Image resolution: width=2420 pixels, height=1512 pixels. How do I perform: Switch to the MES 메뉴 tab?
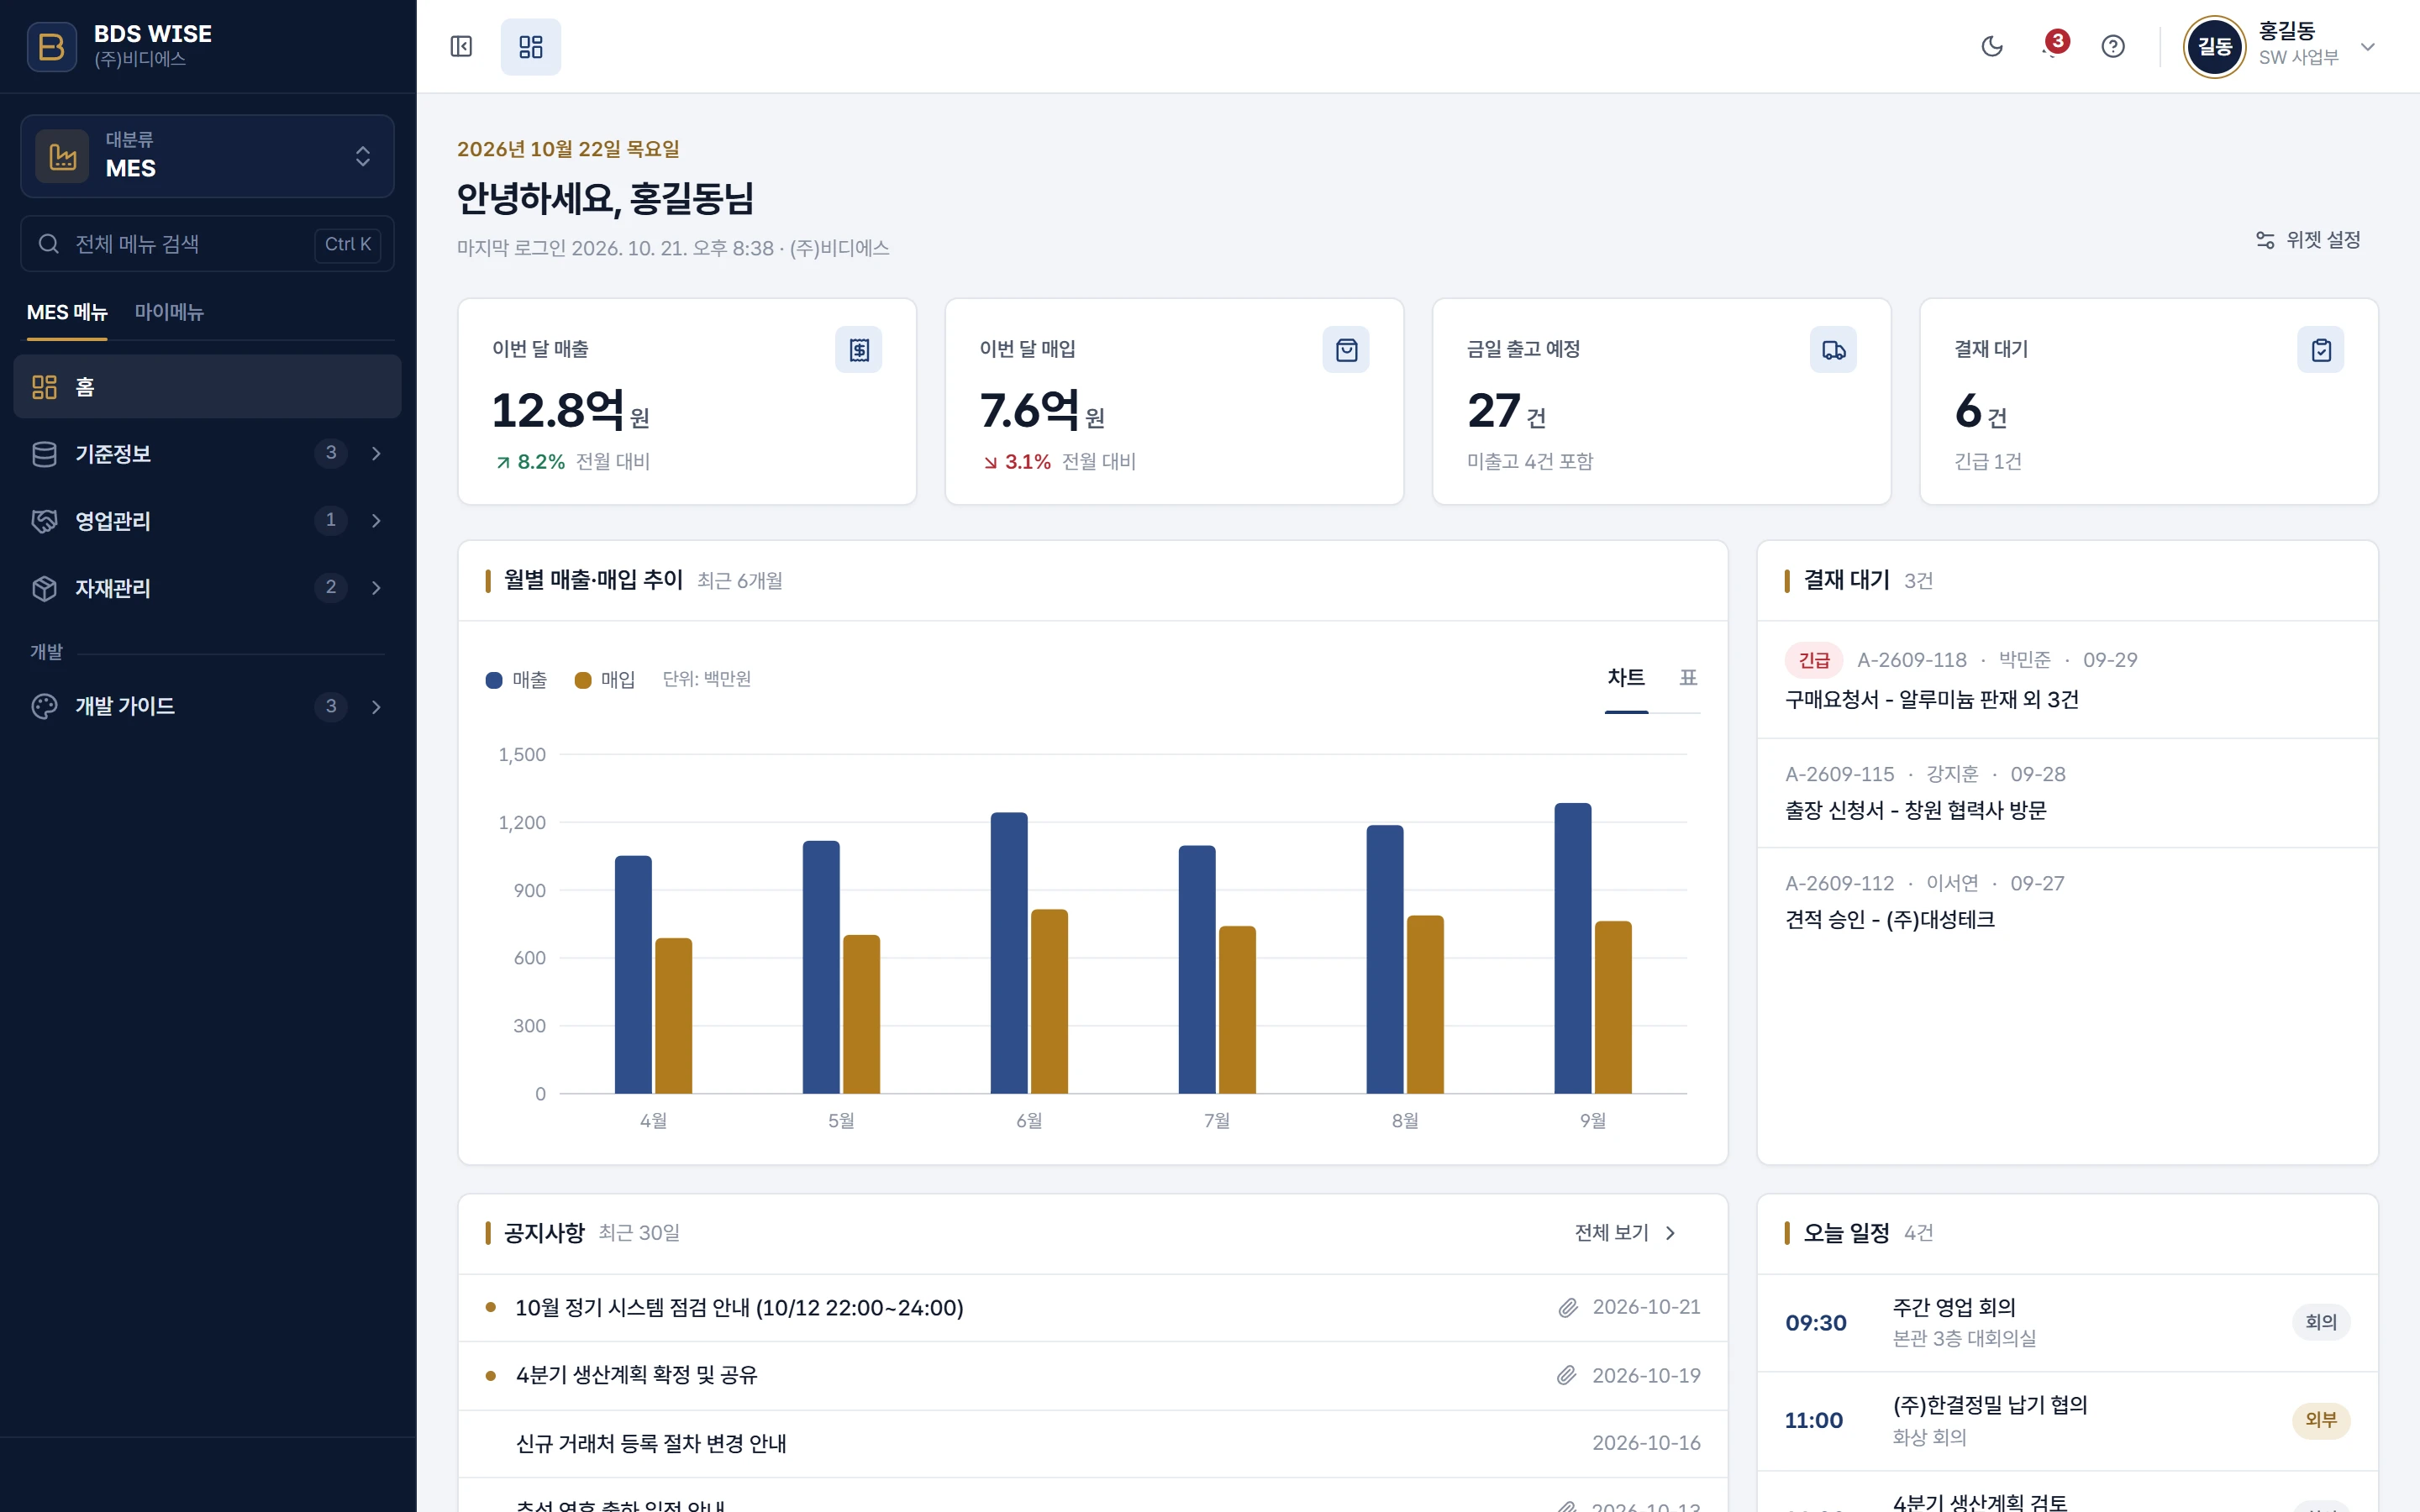(x=67, y=313)
